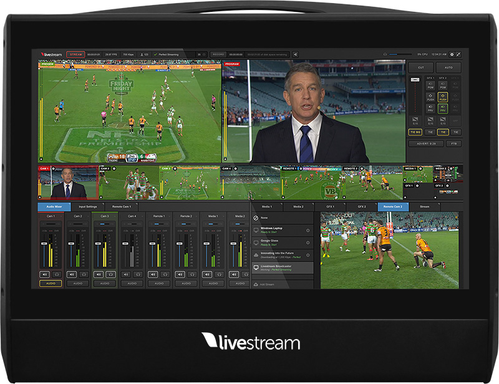Open the Stream tab

pos(425,207)
